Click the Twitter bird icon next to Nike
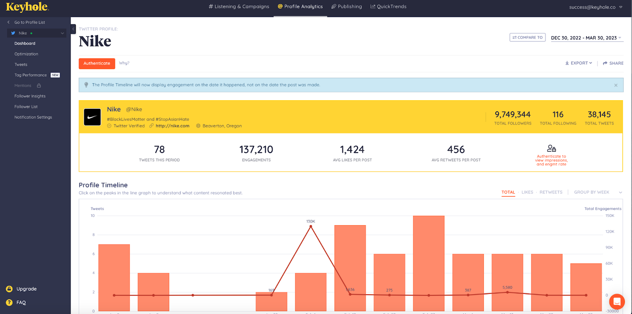 pyautogui.click(x=13, y=33)
